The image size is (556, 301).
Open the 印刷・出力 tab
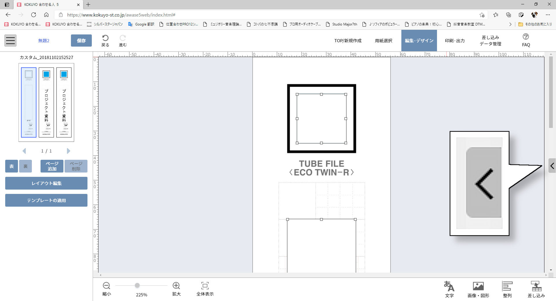coord(455,41)
